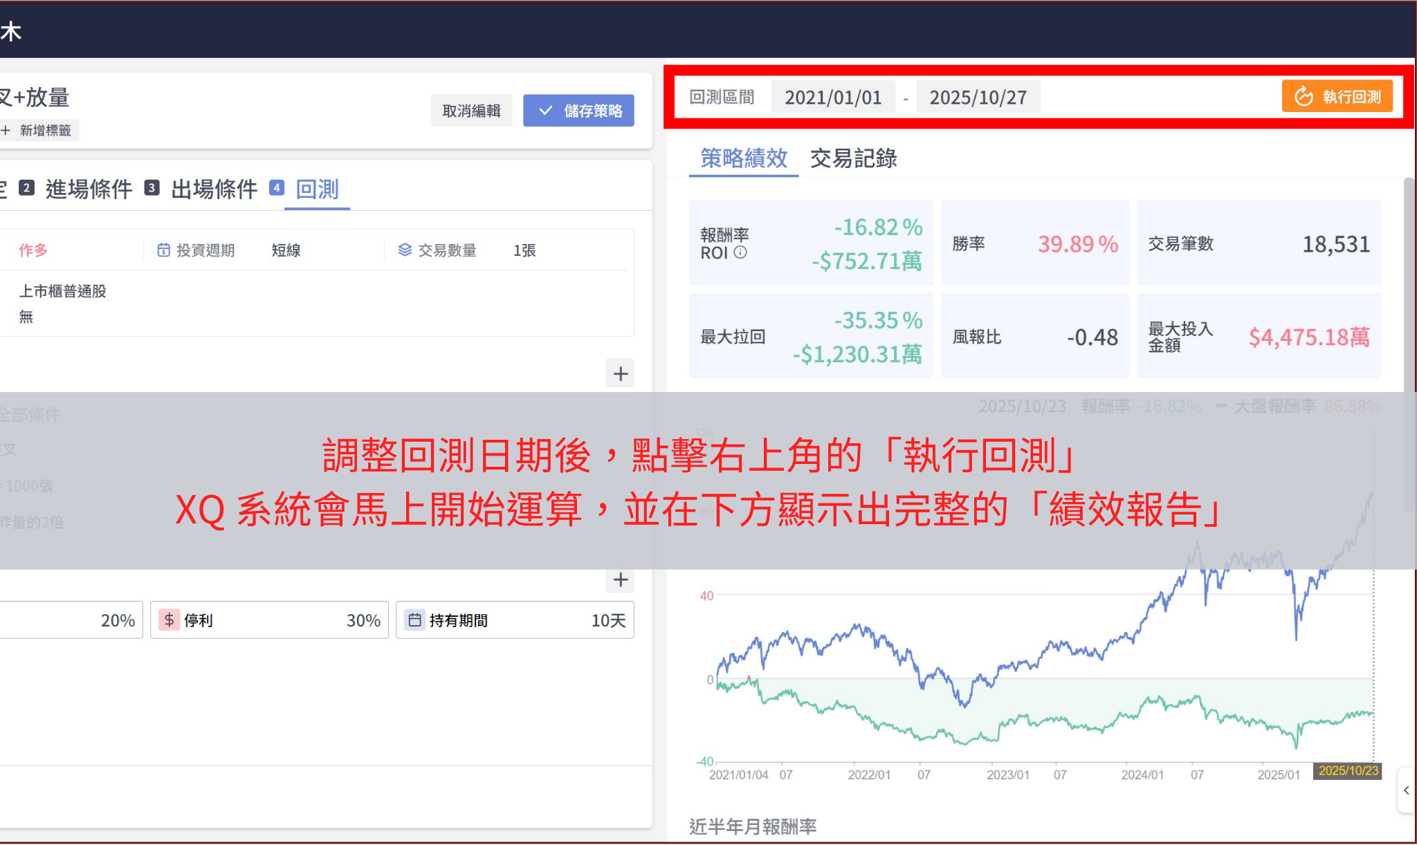This screenshot has height=845, width=1417.
Task: Click the plus icon to add an exit condition
Action: pyautogui.click(x=620, y=580)
